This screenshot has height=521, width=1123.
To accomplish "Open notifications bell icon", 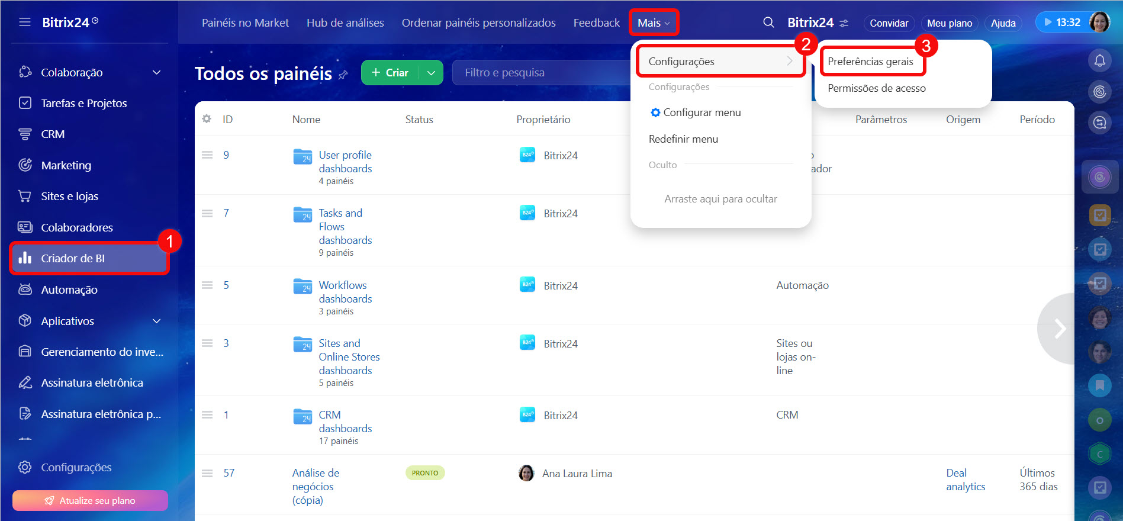I will (x=1099, y=61).
